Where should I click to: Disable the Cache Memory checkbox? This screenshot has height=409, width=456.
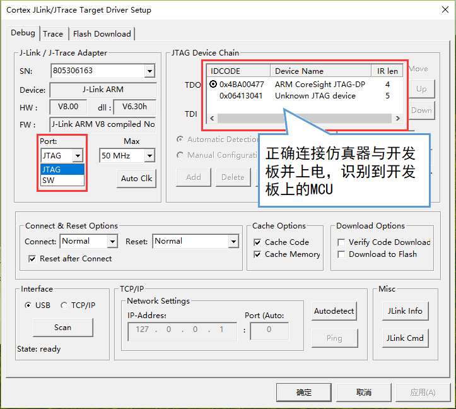(257, 254)
